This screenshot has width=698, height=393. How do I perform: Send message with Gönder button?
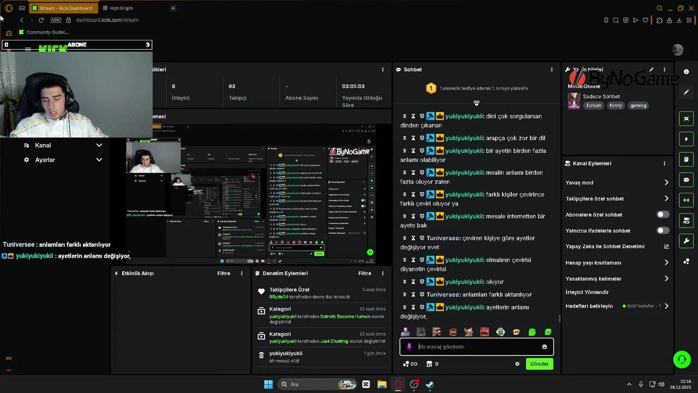(x=539, y=364)
